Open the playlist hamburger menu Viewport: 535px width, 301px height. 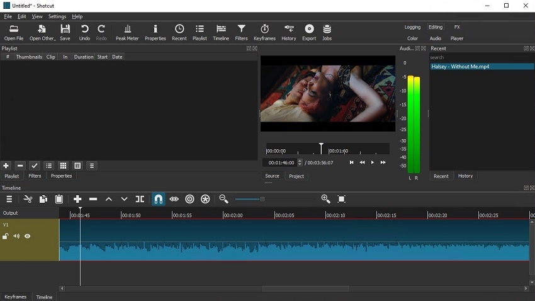coord(92,166)
